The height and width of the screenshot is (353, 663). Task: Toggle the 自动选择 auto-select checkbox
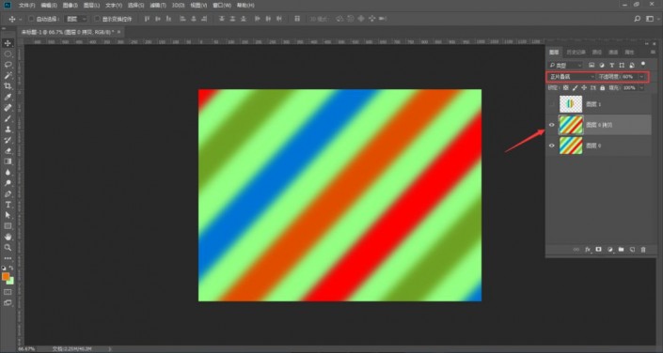click(31, 19)
